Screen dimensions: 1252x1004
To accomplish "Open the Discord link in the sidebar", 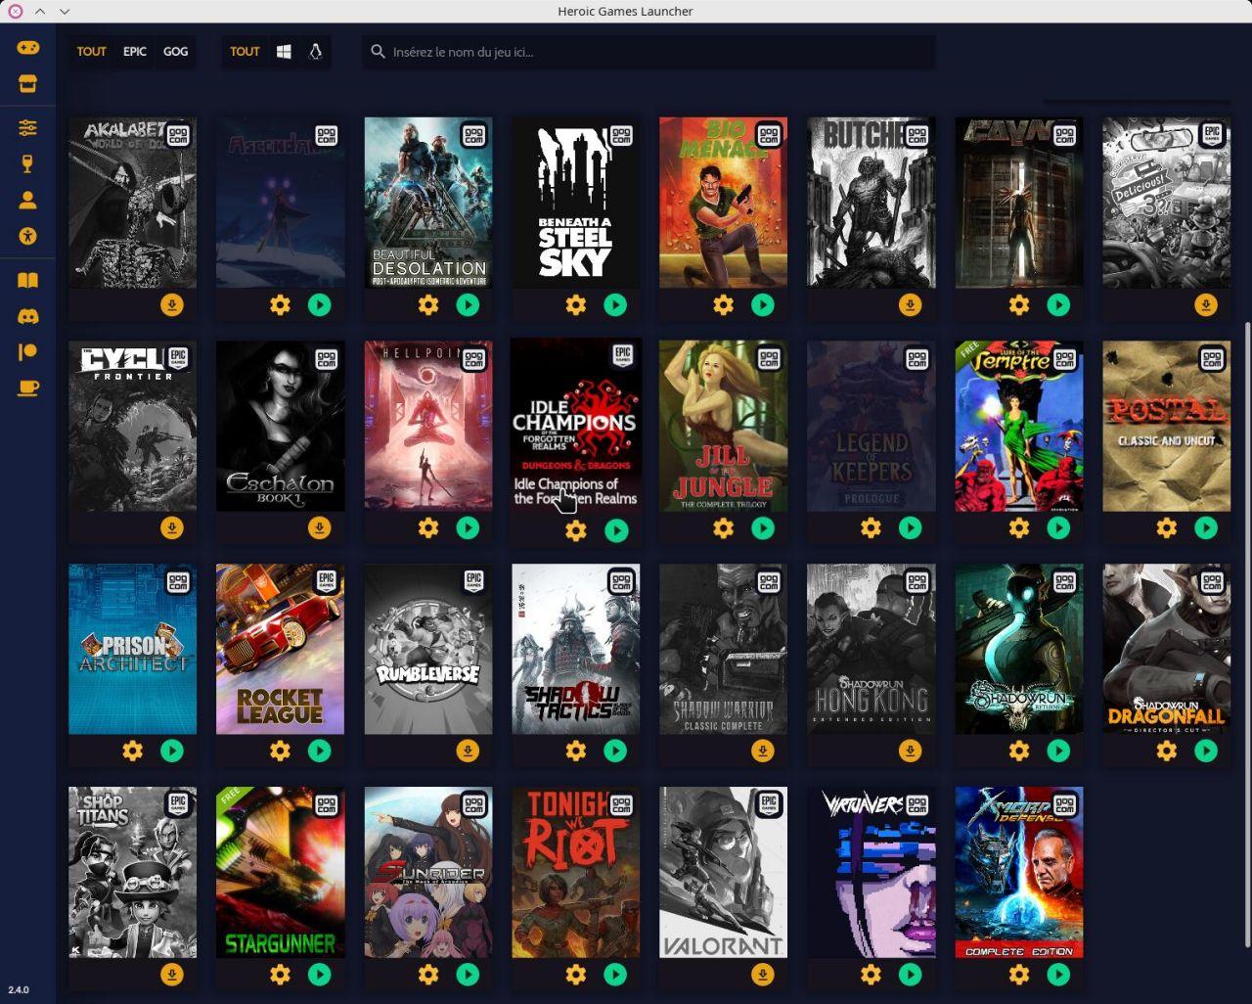I will 27,316.
